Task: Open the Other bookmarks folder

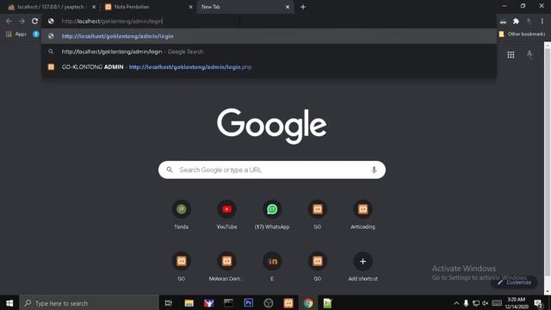Action: click(x=522, y=34)
